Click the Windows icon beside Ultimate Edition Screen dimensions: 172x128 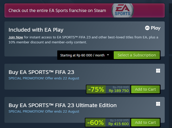coord(158,104)
